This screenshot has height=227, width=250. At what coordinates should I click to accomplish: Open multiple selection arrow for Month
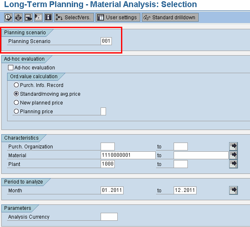click(x=233, y=190)
